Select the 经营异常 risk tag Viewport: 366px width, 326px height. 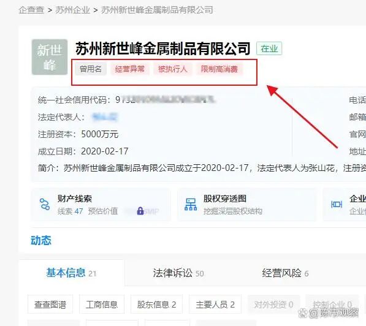tap(130, 69)
